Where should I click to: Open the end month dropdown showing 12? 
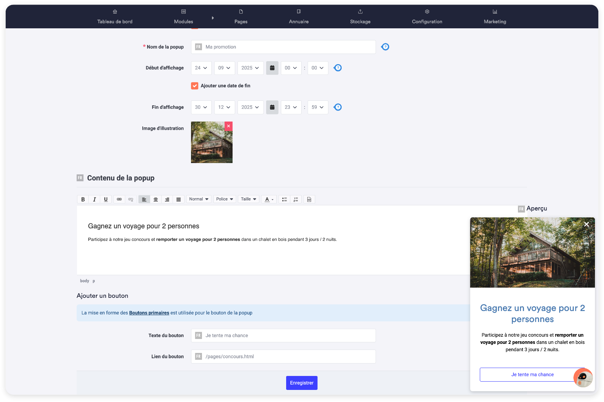[225, 107]
